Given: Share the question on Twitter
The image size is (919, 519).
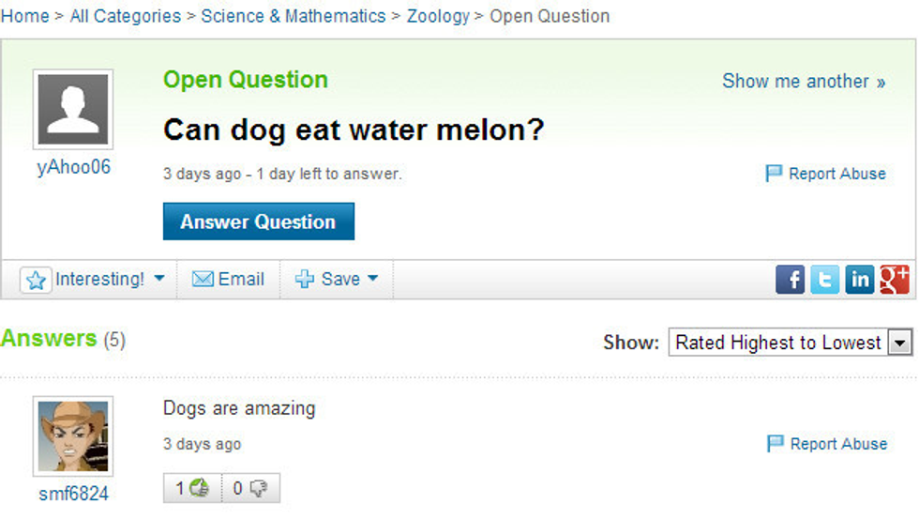Looking at the screenshot, I should point(824,279).
